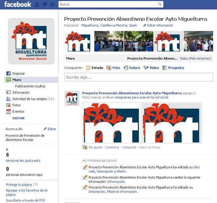Click the Misión link in the first activity entry

click(x=121, y=171)
